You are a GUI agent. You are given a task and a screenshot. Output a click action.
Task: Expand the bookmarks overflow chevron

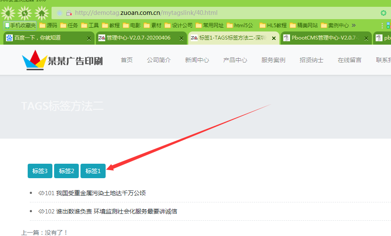click(x=354, y=26)
